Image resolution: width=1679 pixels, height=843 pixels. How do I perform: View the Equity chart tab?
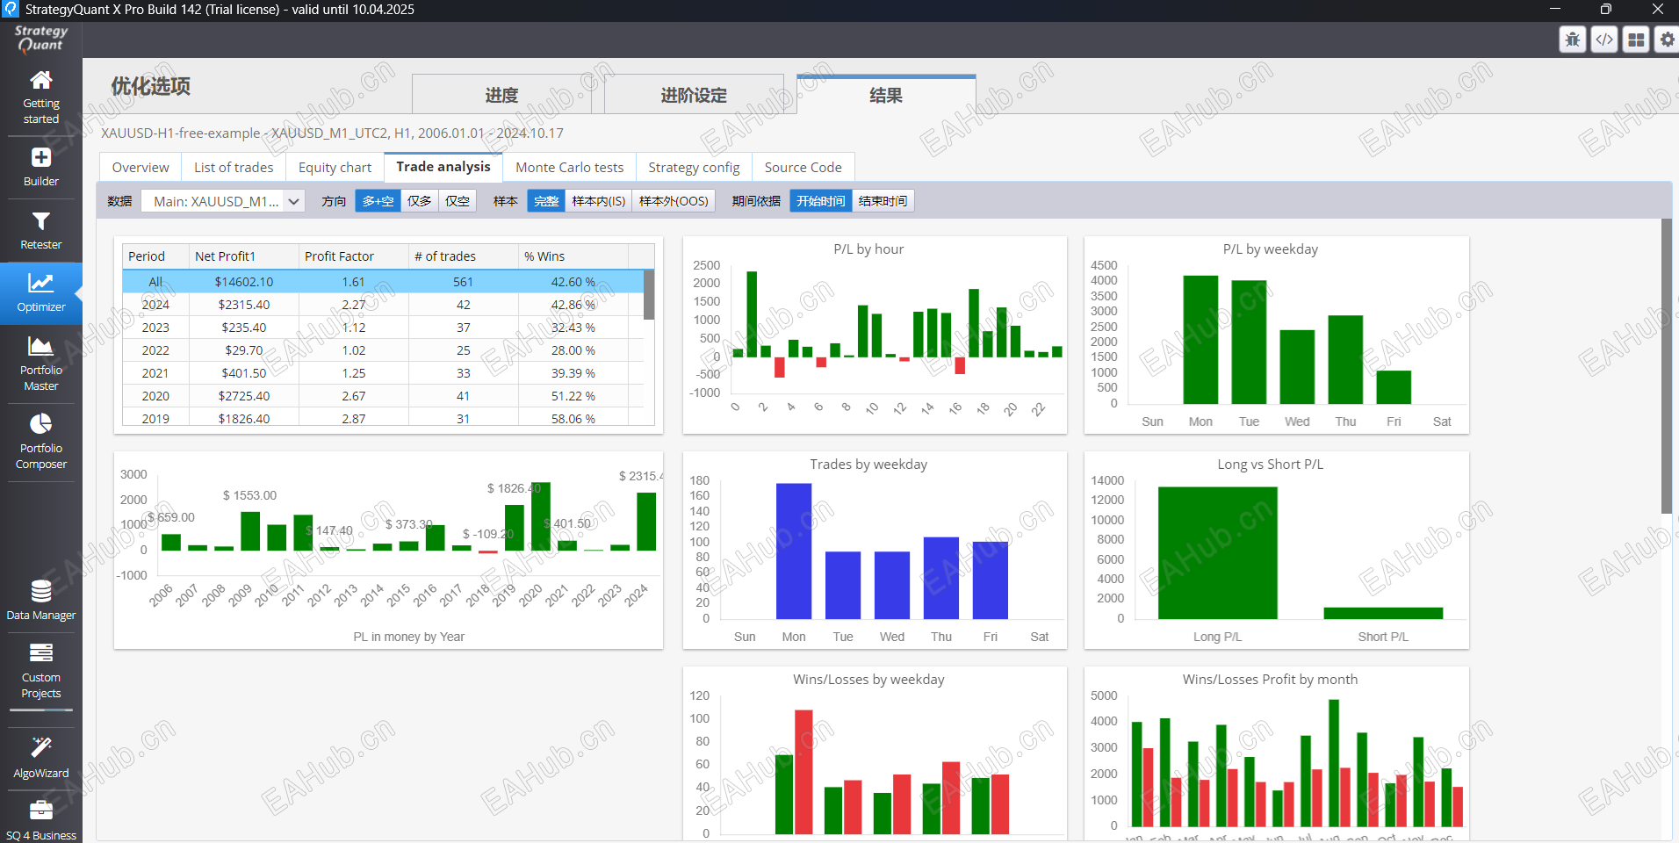[x=335, y=167]
